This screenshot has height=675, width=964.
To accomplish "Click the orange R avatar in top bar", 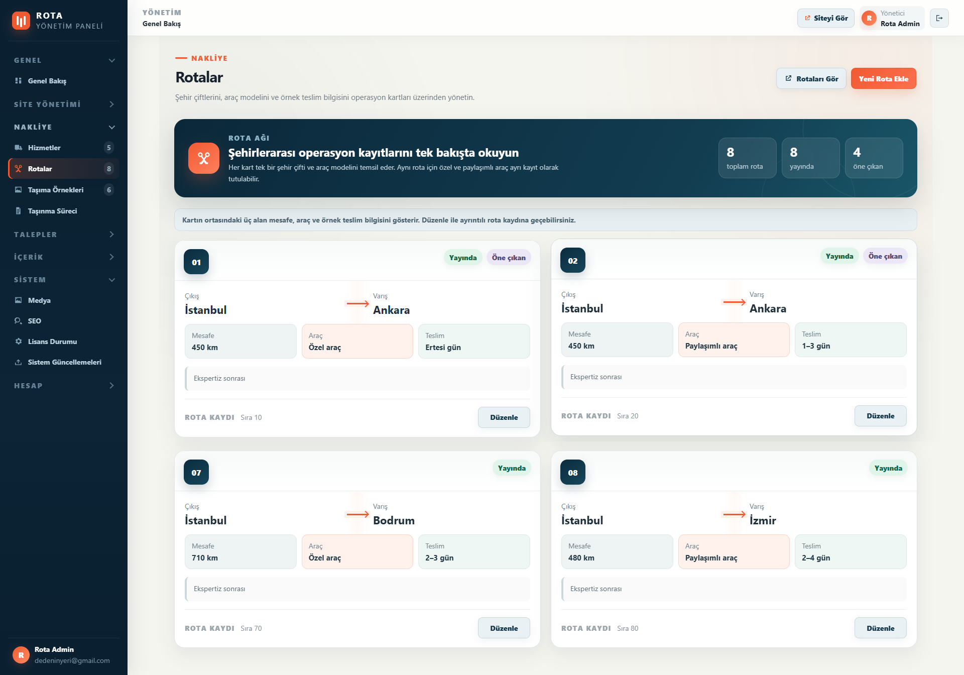I will [x=869, y=18].
